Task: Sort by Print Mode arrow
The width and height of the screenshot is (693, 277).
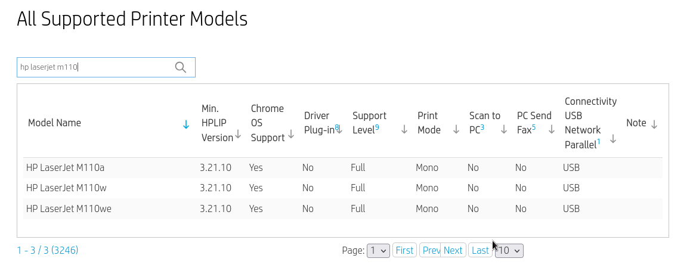Action: (x=456, y=129)
